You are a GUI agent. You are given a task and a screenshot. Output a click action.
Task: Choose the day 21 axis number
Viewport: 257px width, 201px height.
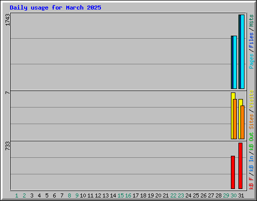click(166, 195)
